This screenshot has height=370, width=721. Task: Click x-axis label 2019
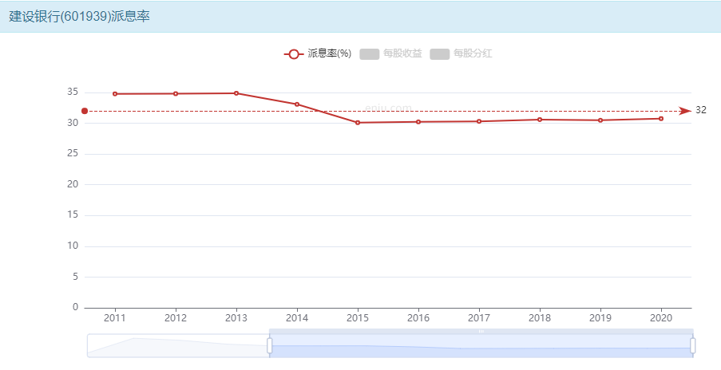click(x=600, y=317)
